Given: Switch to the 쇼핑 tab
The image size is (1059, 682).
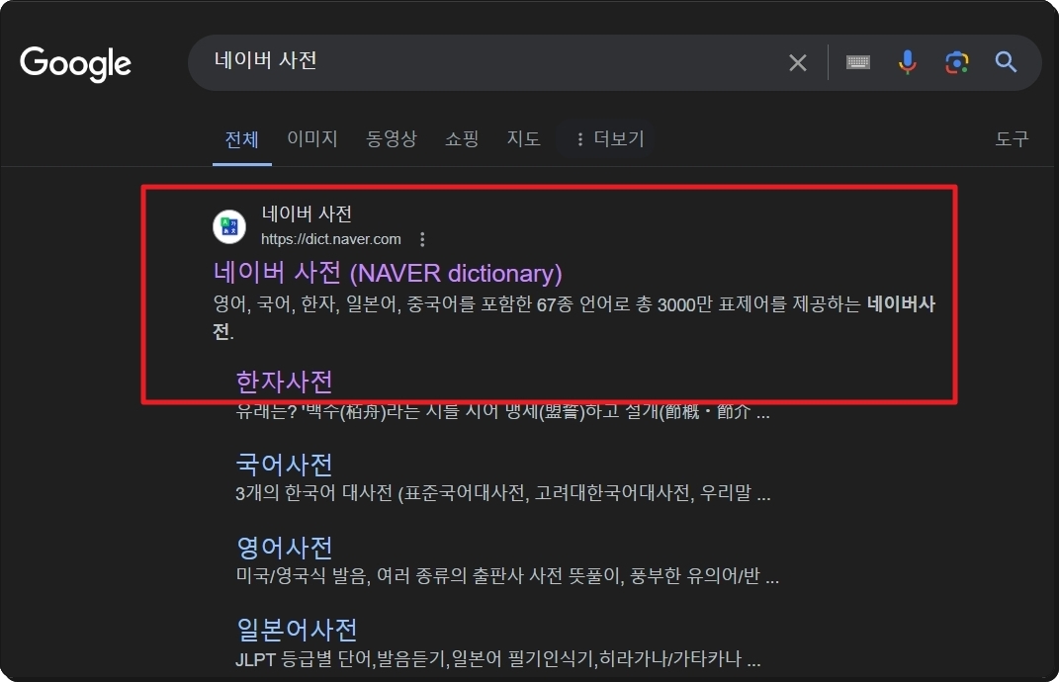Looking at the screenshot, I should (462, 139).
